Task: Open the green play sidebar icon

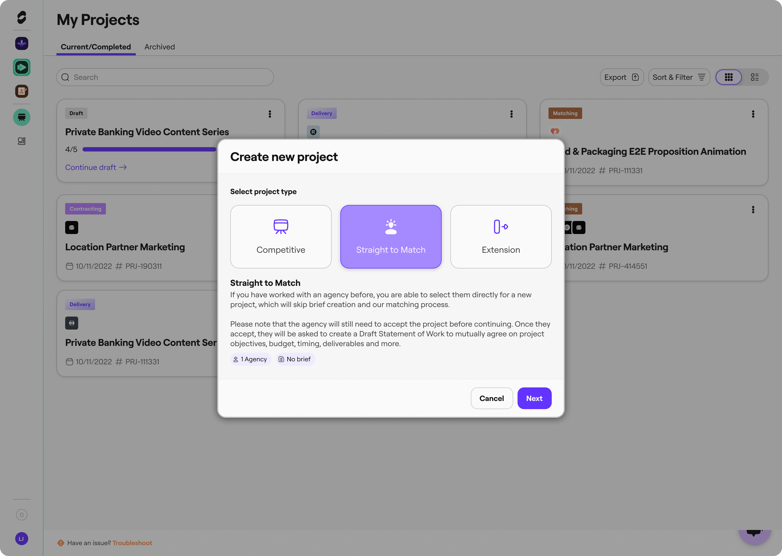Action: coord(21,67)
